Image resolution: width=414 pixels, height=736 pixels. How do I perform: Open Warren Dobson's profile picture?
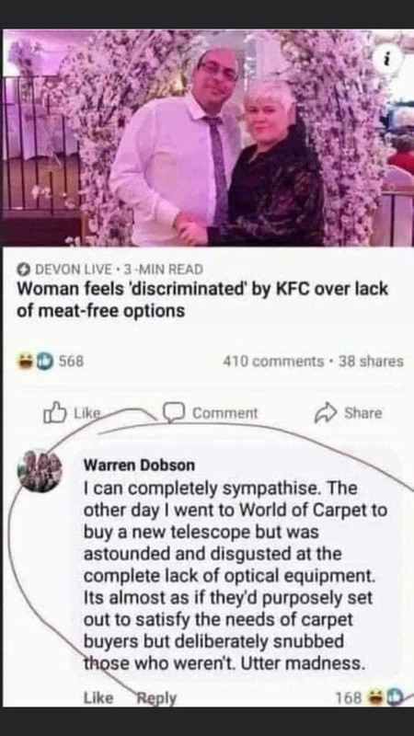point(40,471)
